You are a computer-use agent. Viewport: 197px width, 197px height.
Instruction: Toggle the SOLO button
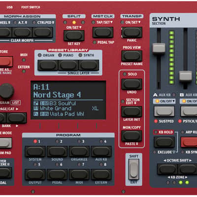click(x=132, y=84)
